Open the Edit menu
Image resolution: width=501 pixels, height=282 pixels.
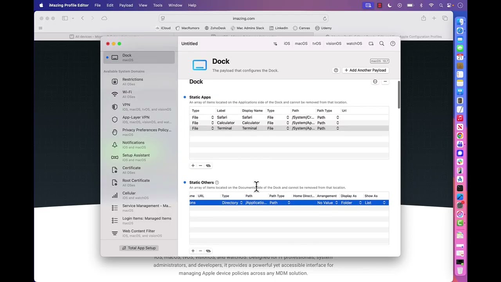[110, 5]
